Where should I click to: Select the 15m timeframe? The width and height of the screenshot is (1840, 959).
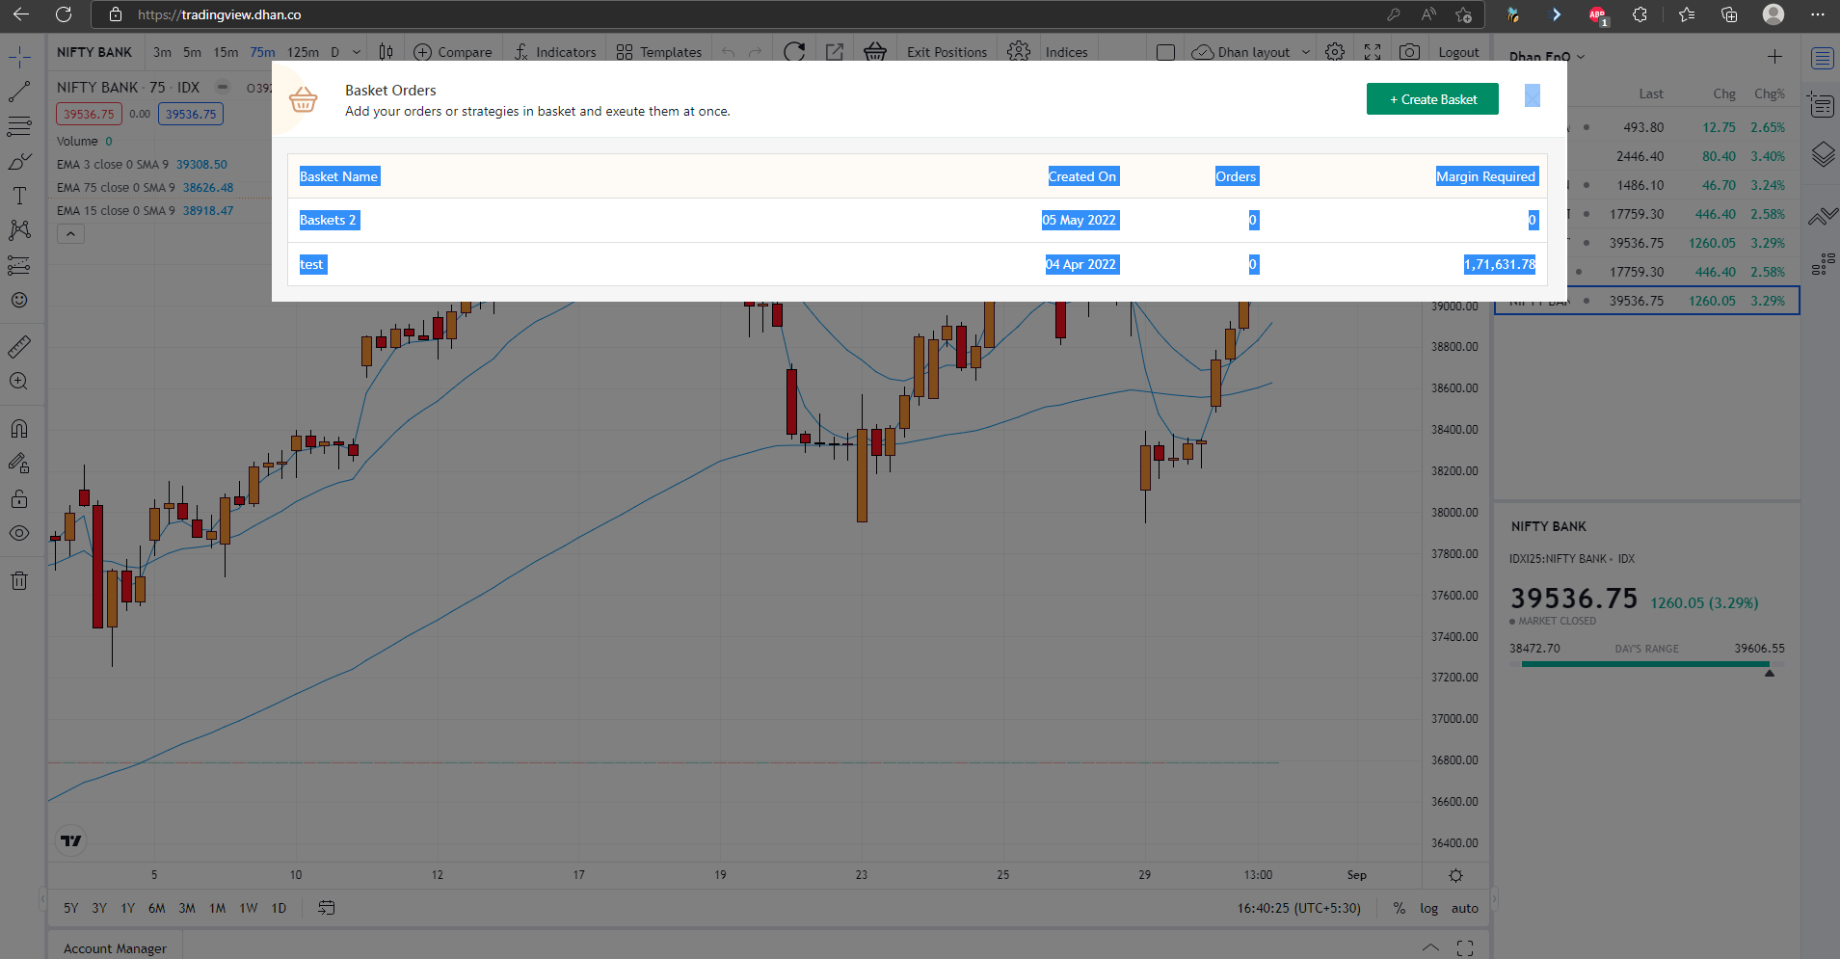226,52
